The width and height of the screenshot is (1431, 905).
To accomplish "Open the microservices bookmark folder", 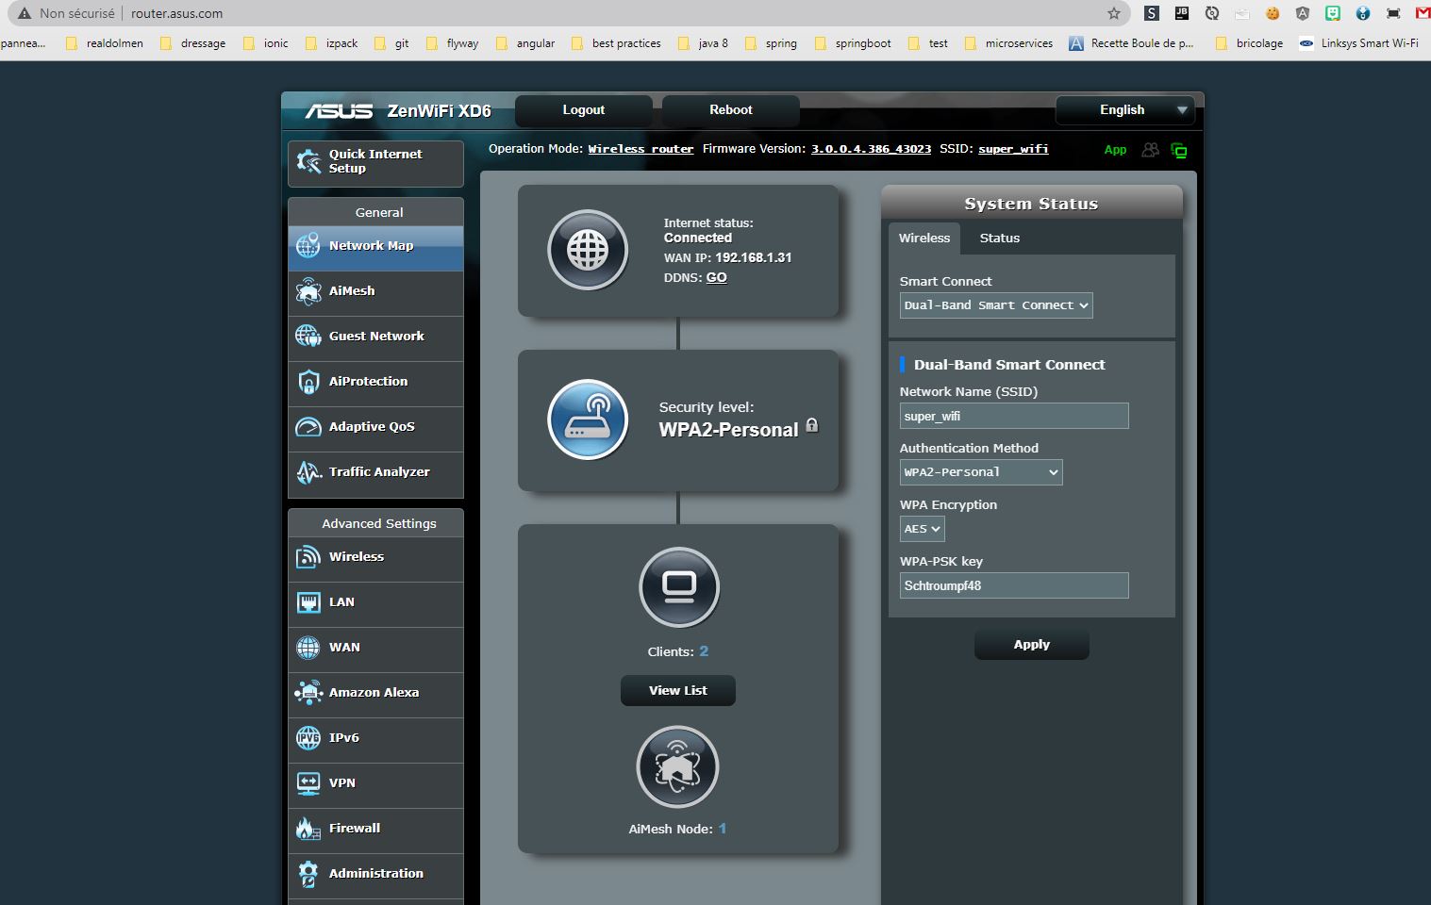I will pyautogui.click(x=1008, y=43).
